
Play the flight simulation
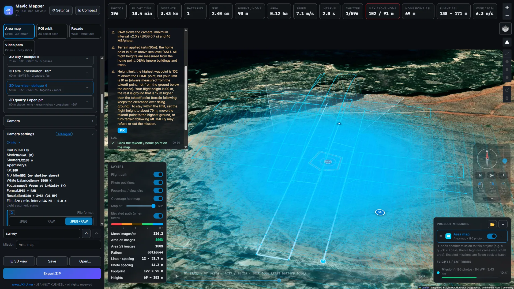(177, 276)
